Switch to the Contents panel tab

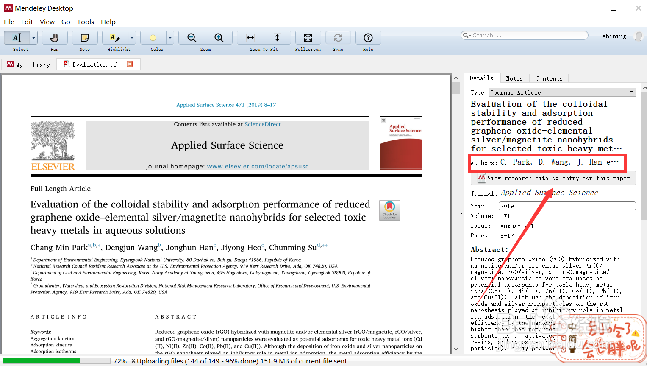coord(549,78)
